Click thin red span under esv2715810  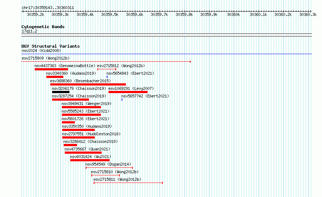click(106, 175)
